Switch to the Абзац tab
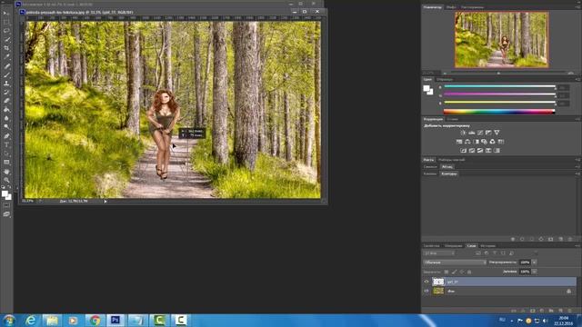 (447, 167)
